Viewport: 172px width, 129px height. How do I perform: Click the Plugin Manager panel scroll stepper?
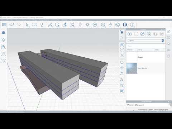pyautogui.click(x=169, y=105)
